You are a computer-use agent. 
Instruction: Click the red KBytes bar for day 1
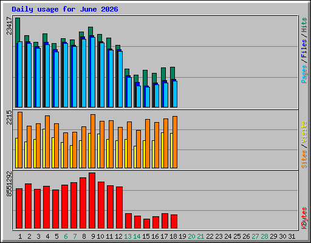(x=19, y=208)
